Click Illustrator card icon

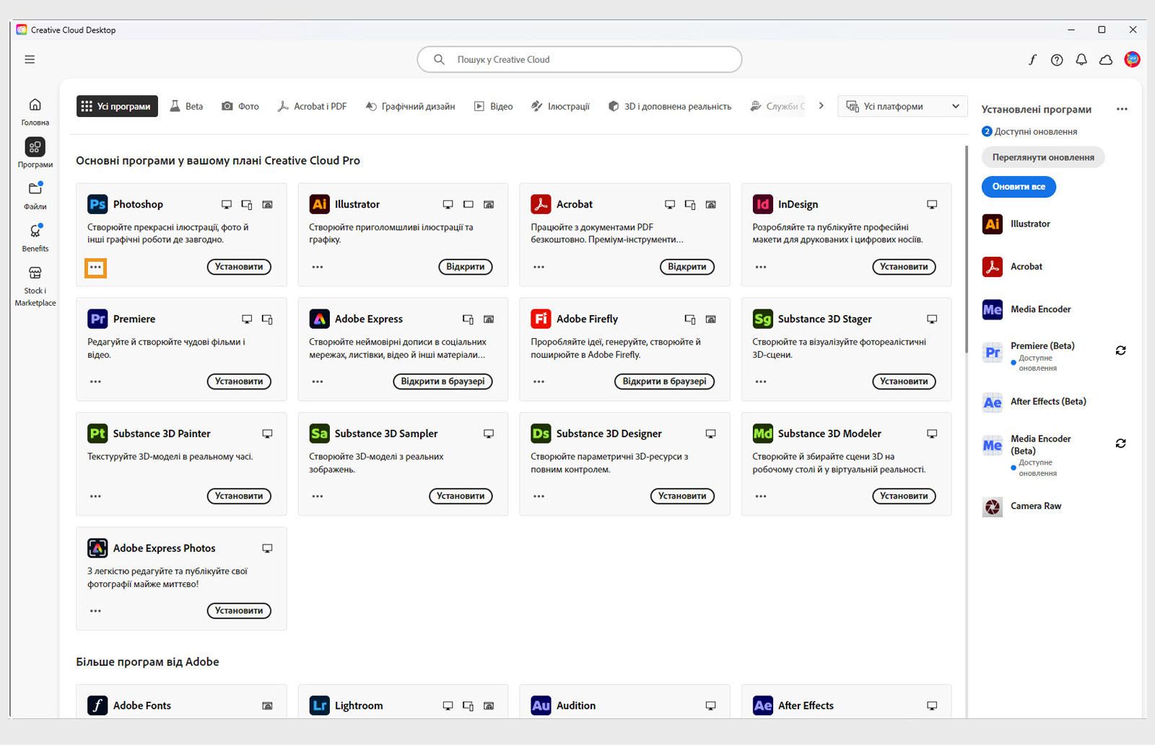pos(319,204)
